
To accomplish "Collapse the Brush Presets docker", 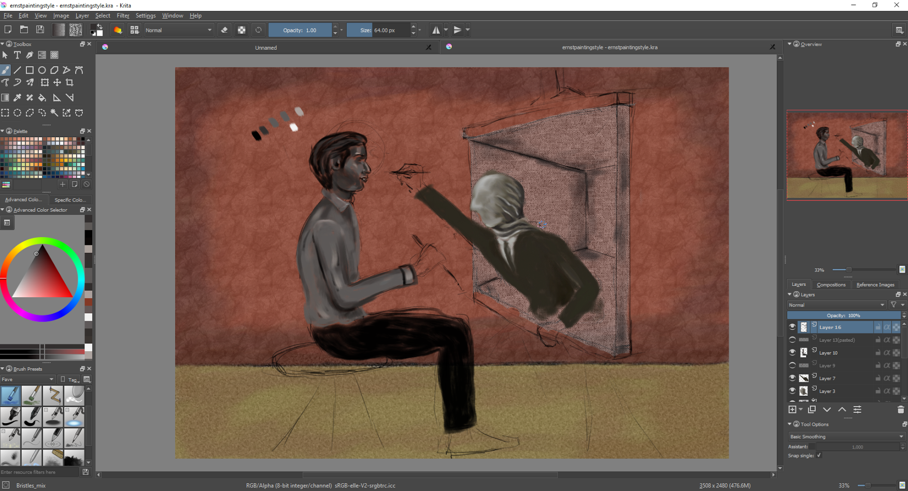I will (3, 369).
